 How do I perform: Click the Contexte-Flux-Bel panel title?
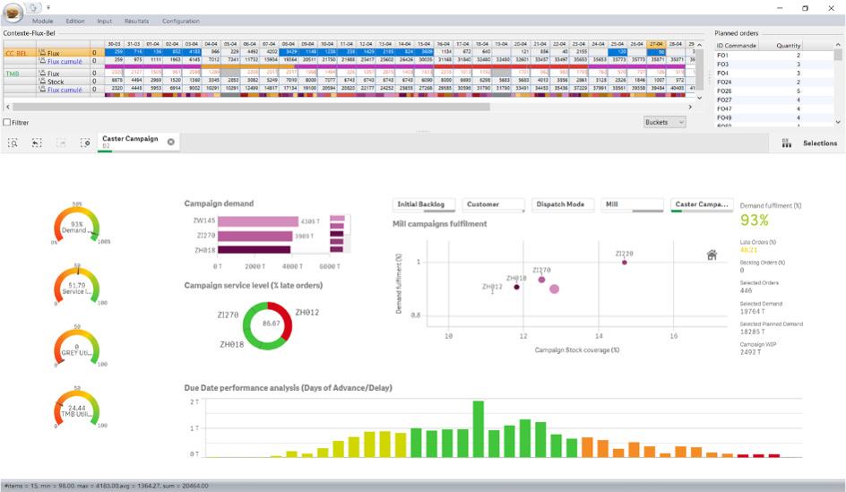pos(30,33)
